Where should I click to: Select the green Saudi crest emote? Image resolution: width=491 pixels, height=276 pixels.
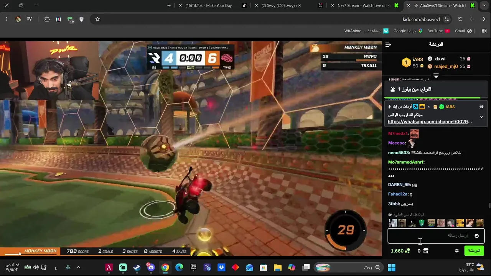coord(422,223)
